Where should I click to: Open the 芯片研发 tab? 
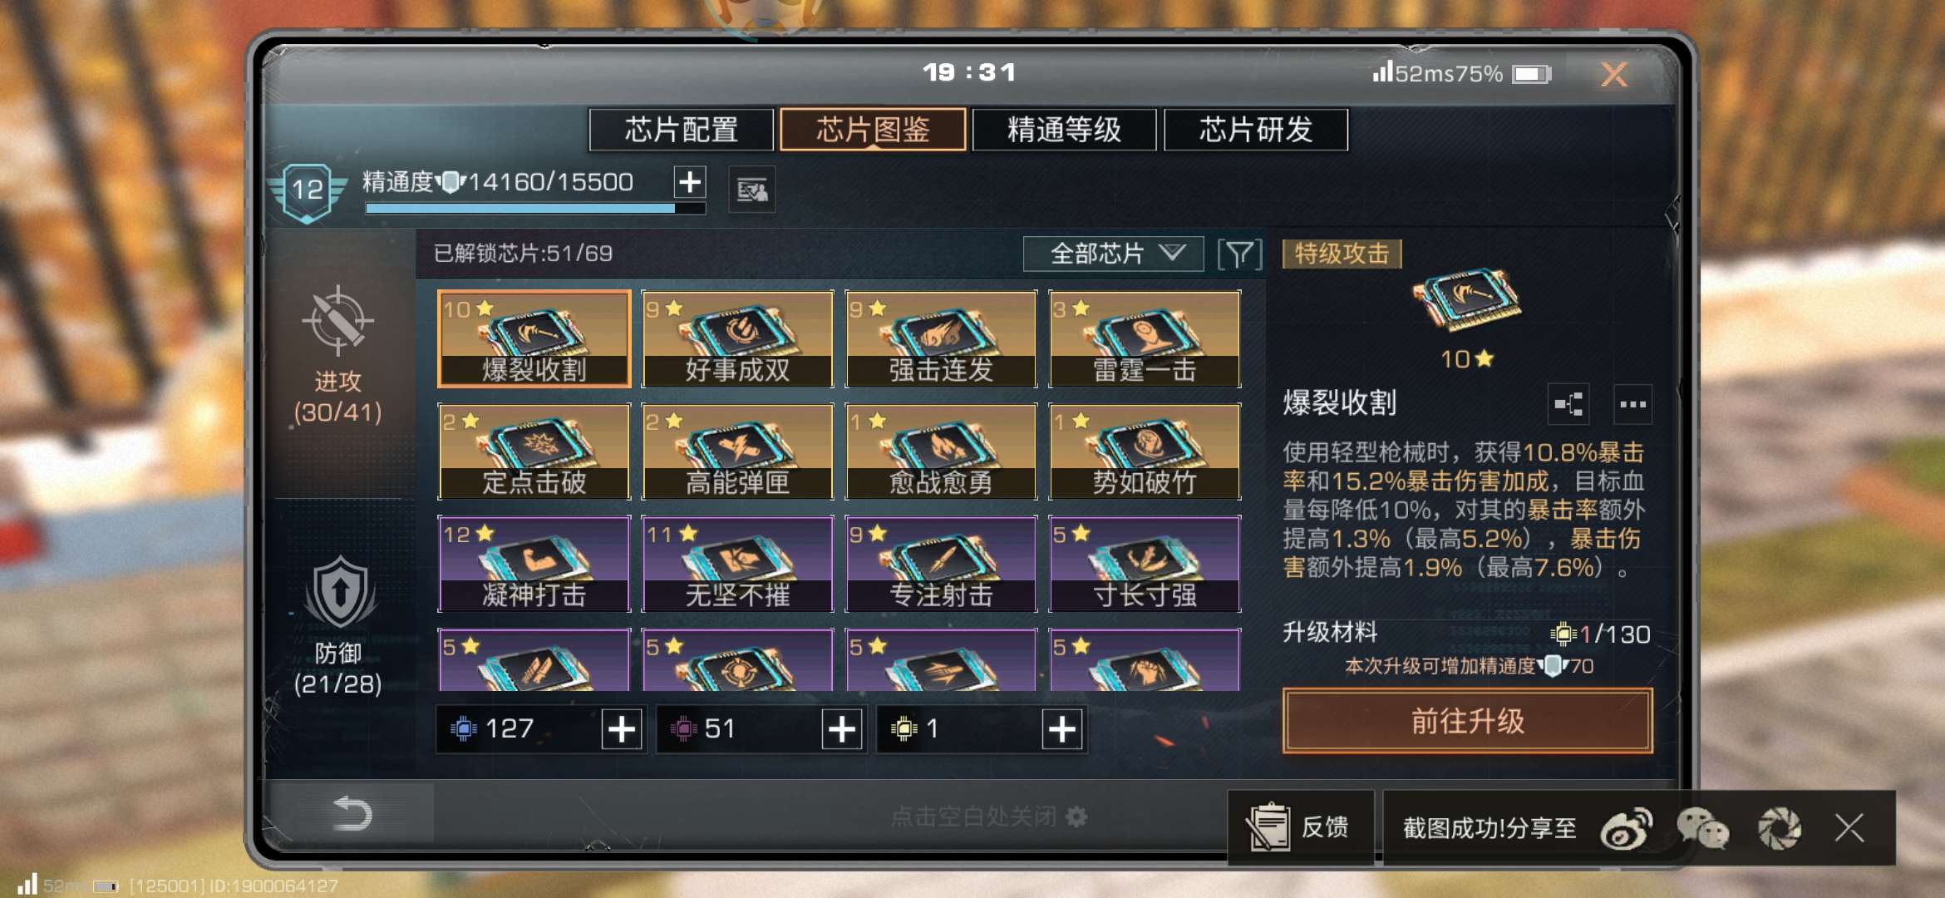tap(1256, 130)
